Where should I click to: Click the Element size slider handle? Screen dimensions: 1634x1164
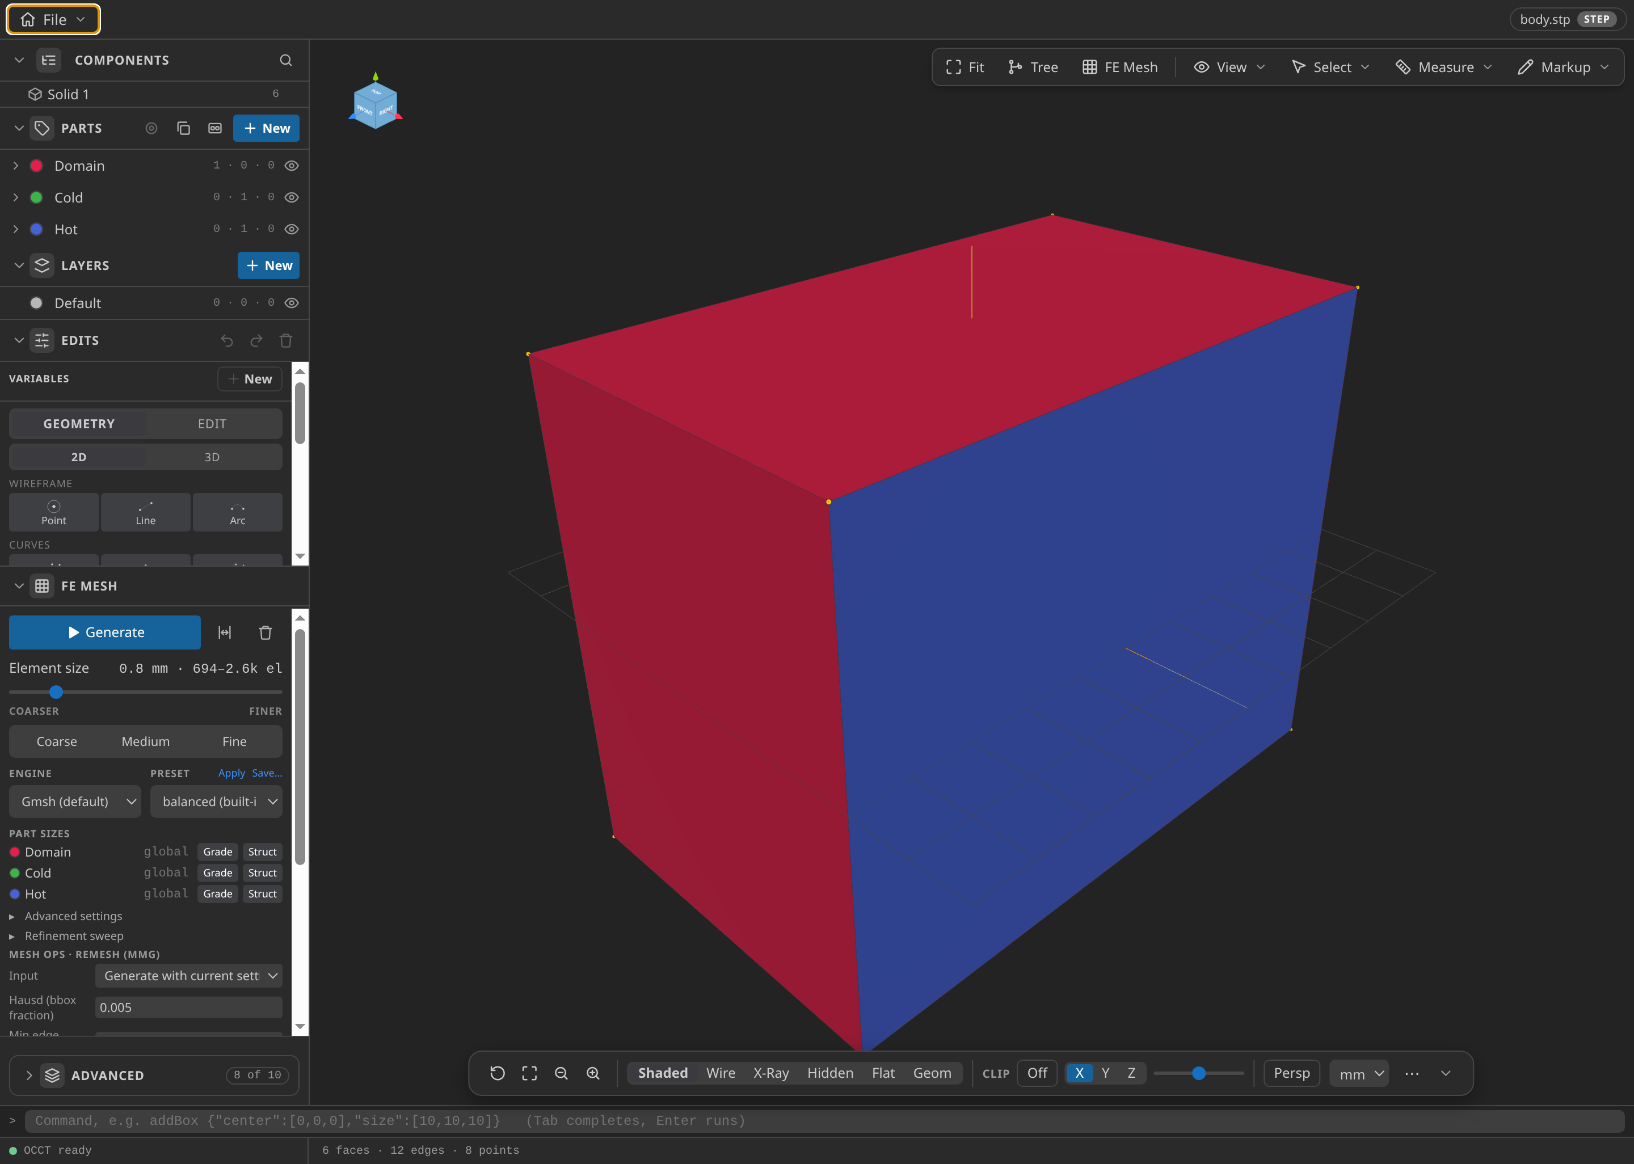[56, 691]
